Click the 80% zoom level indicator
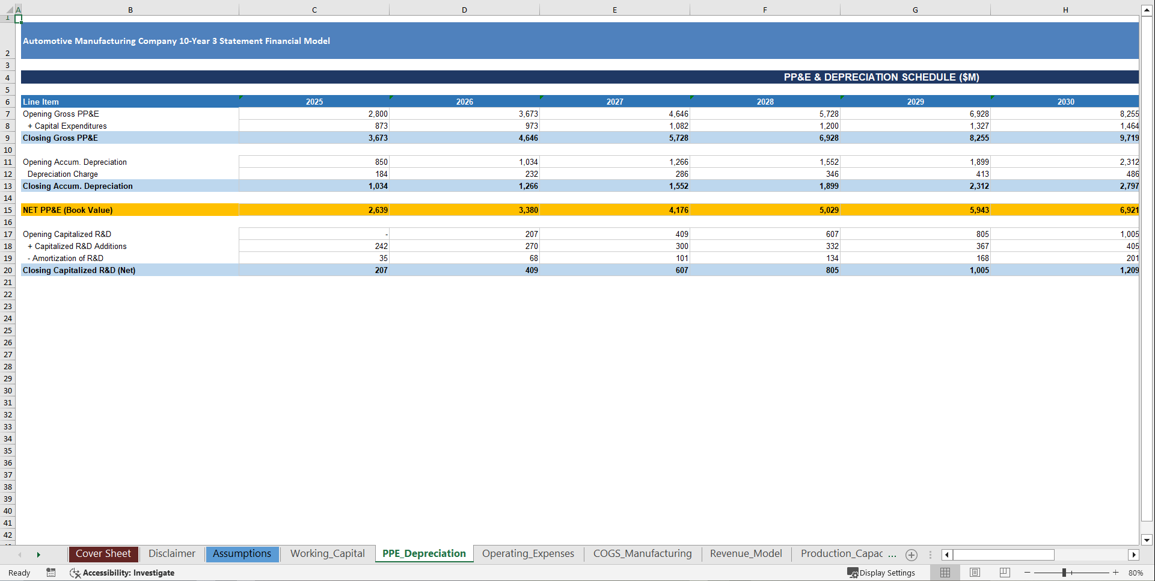Screen dimensions: 1155x581 [x=1137, y=573]
